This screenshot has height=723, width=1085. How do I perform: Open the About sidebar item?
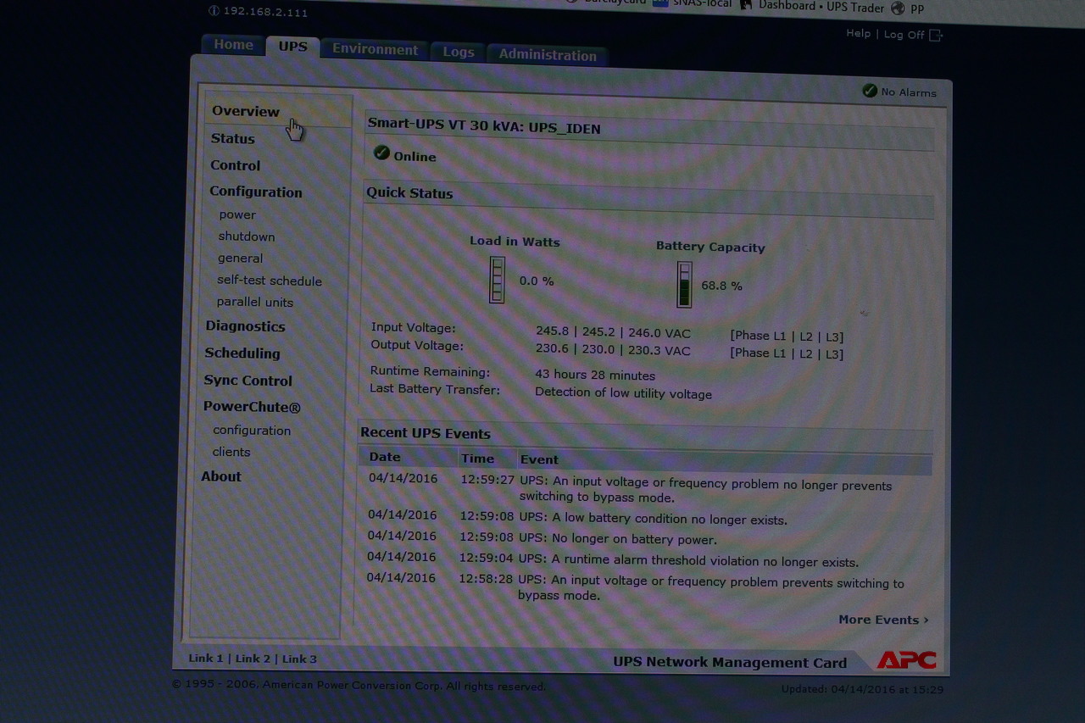[220, 476]
